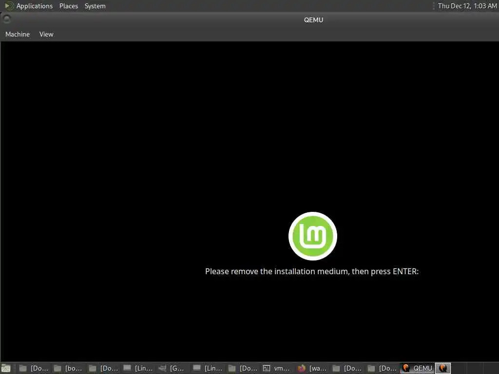Click the Firefox icon in the taskbar
This screenshot has height=374, width=499.
click(301, 368)
